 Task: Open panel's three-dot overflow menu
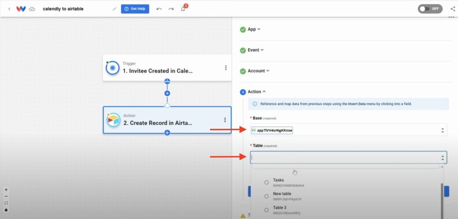[x=451, y=17]
